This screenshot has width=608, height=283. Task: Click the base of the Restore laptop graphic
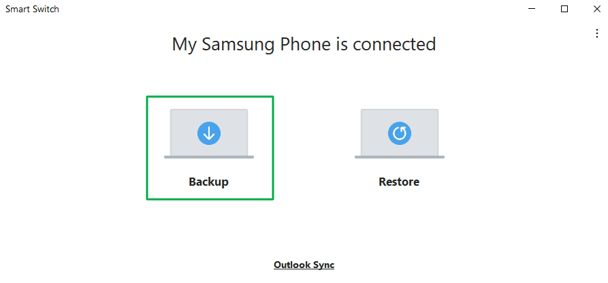click(x=400, y=156)
